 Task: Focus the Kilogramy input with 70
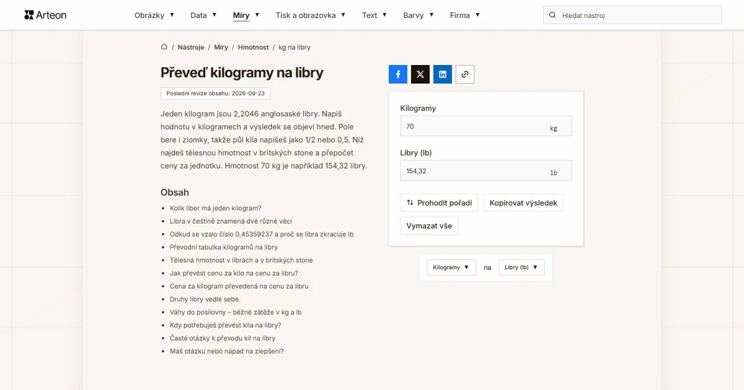tap(486, 126)
